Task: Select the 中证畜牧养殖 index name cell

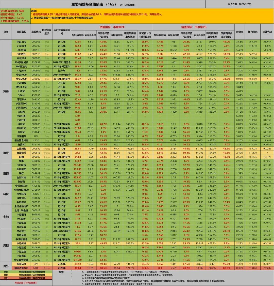Action: click(21, 260)
